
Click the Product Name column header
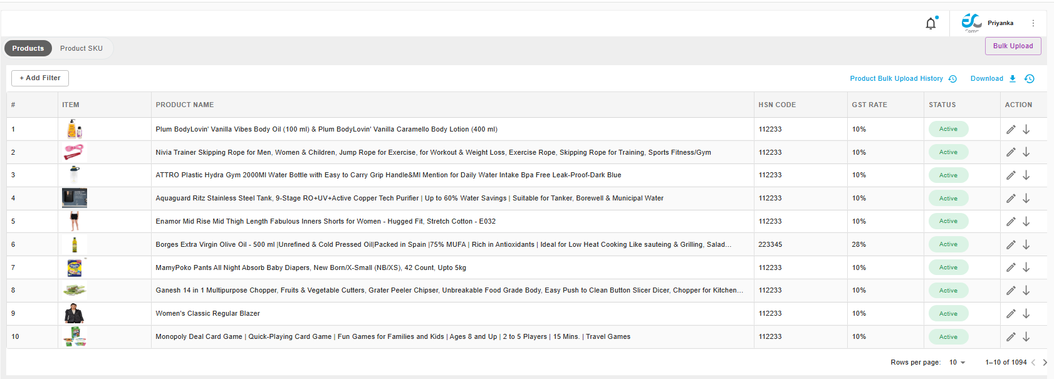185,105
